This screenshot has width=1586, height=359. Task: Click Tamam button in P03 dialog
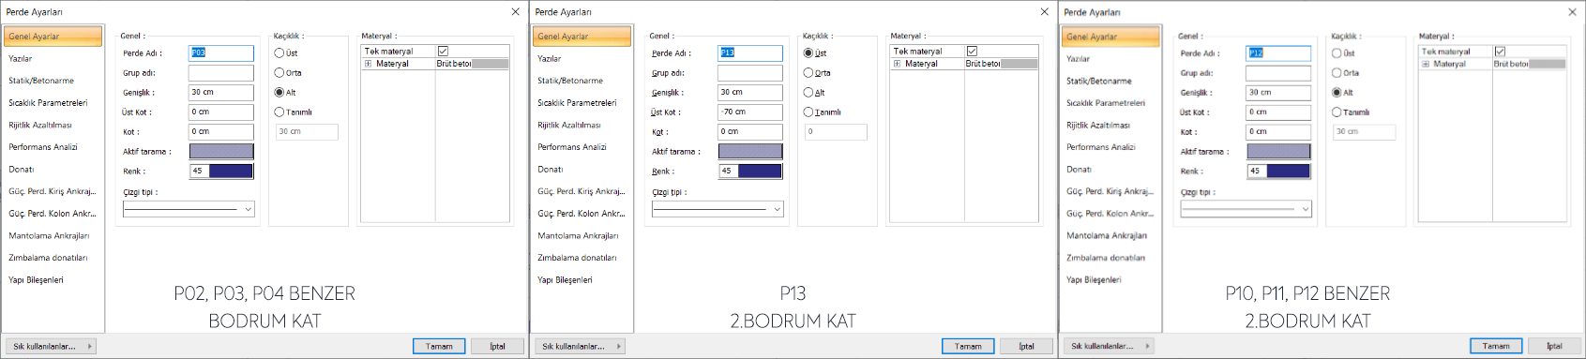tap(439, 347)
